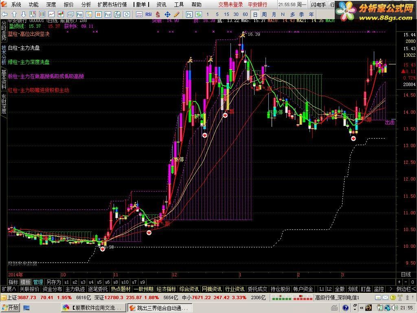417x313 pixels.
Task: Open the 功能 menu
Action: [33, 4]
